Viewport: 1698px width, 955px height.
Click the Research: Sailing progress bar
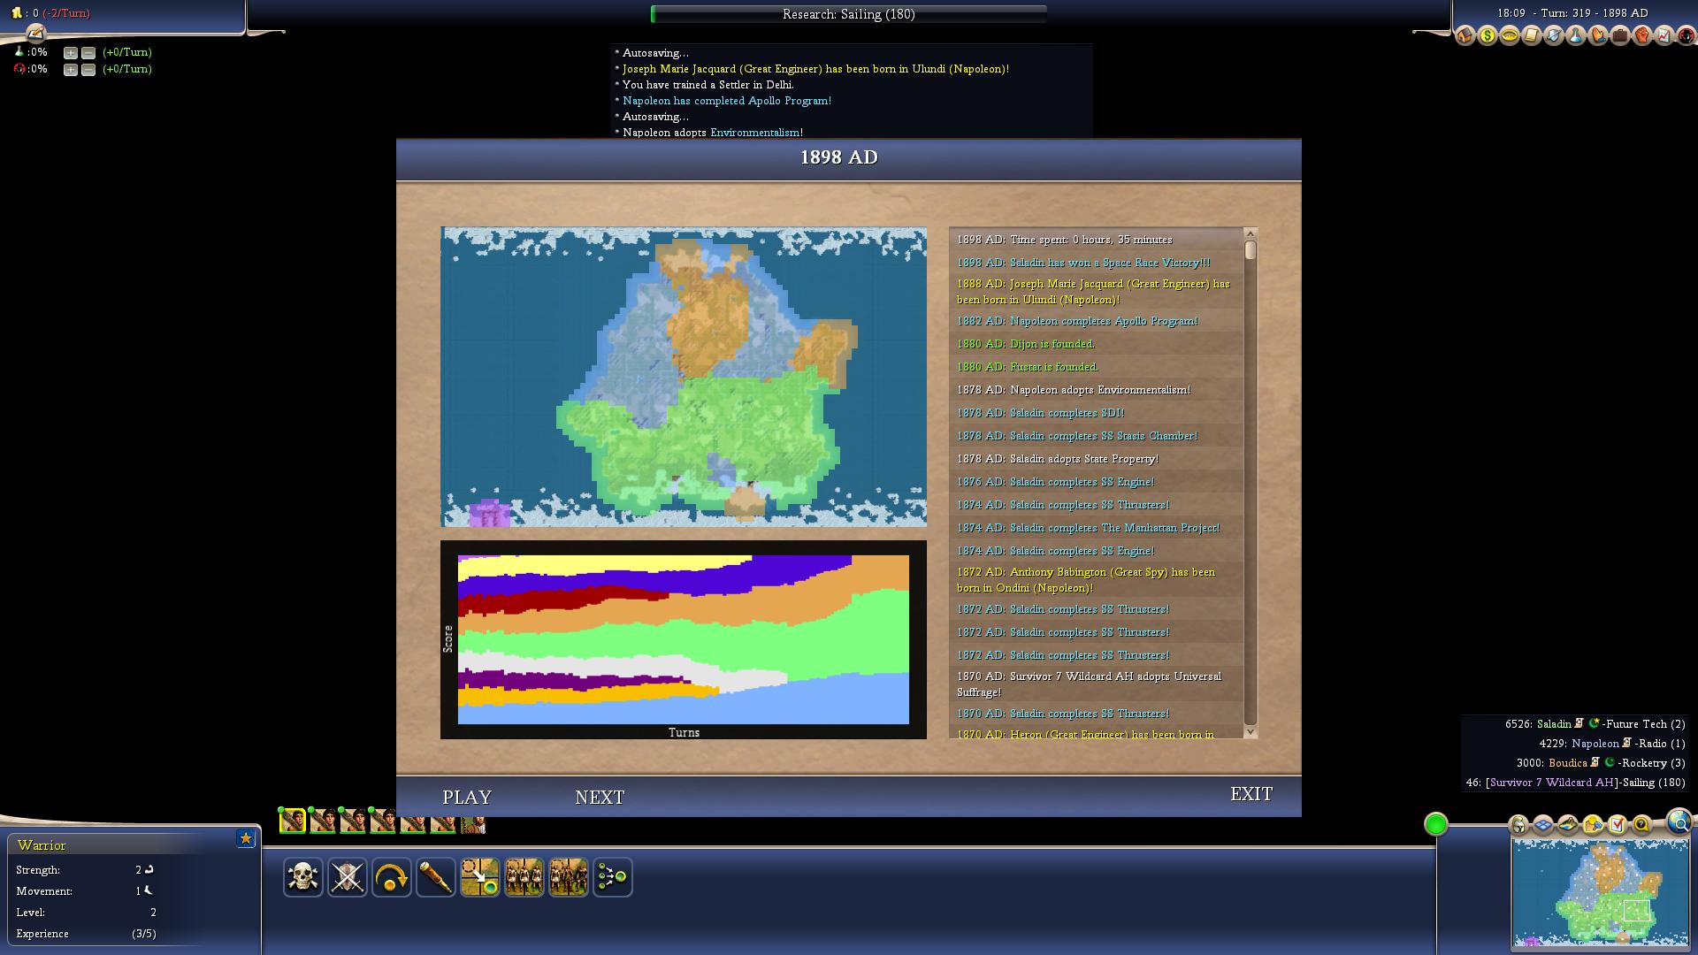point(849,14)
